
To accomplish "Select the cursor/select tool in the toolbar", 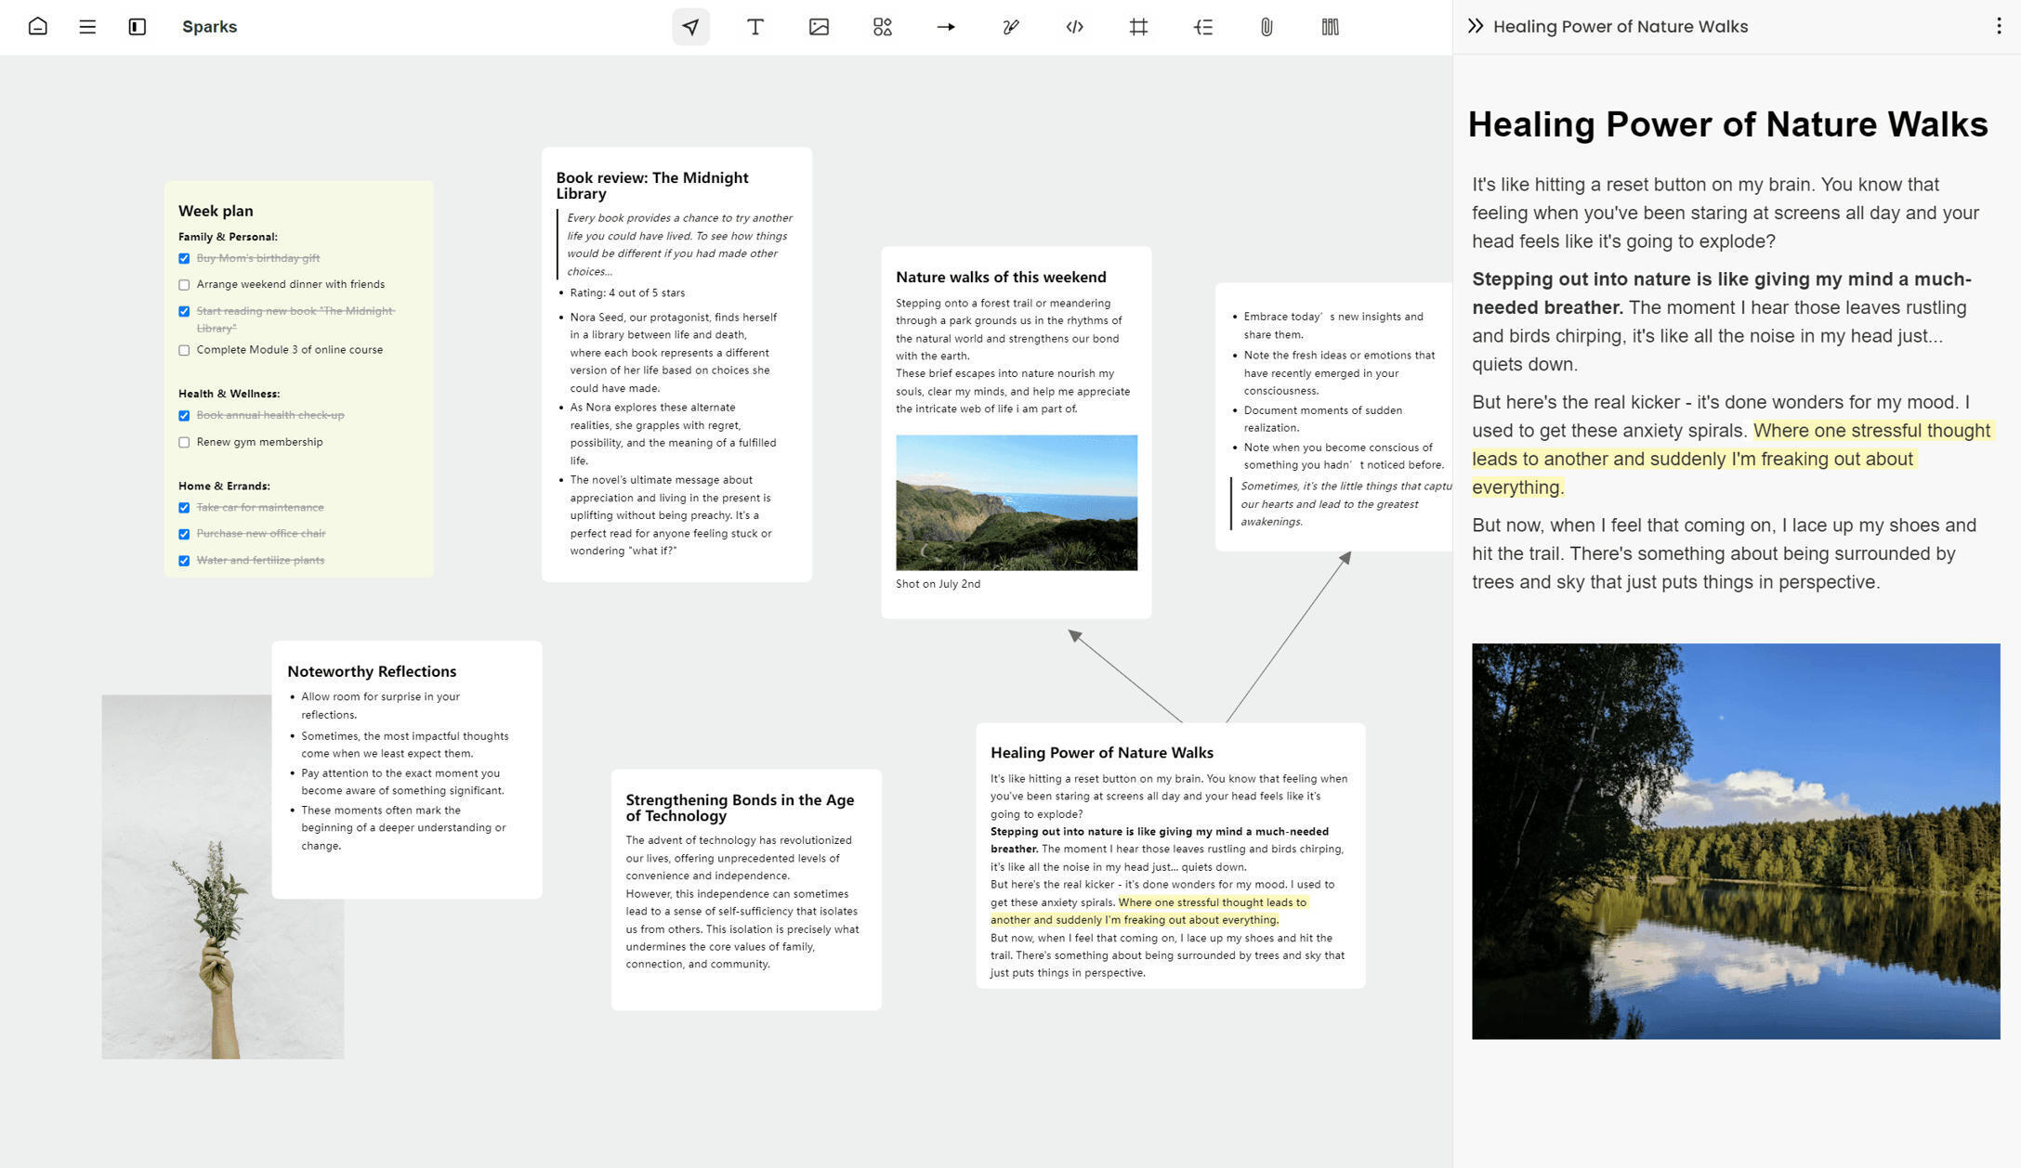I will pyautogui.click(x=690, y=27).
